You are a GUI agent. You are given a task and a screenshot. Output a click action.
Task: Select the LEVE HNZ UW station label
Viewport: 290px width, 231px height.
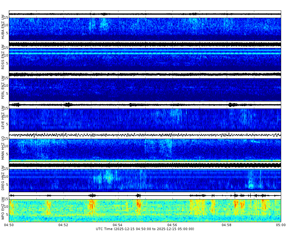[3, 118]
